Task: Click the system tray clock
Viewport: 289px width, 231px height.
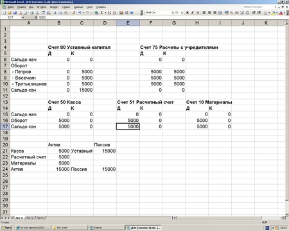Action: (283, 228)
